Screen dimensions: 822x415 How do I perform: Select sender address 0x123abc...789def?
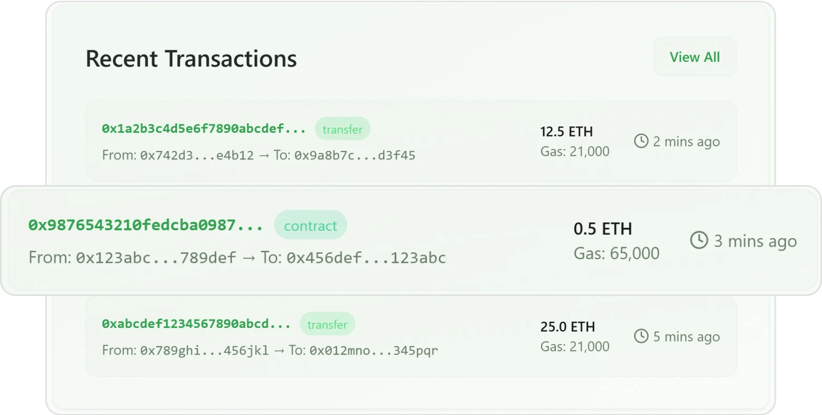[x=156, y=258]
